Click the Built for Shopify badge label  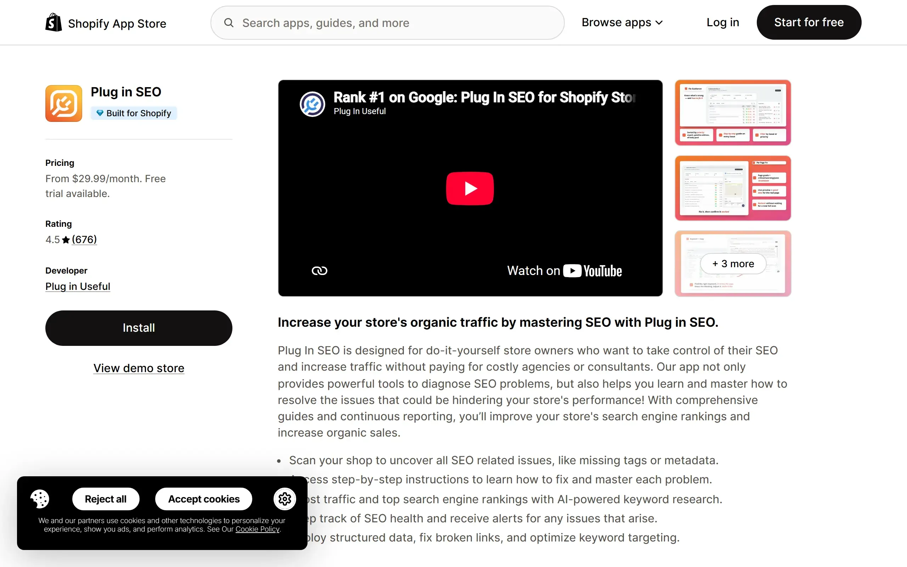(134, 113)
